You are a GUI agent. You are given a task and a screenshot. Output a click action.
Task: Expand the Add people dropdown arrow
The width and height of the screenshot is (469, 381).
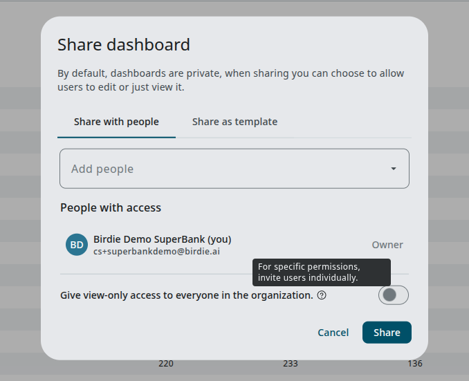[394, 169]
